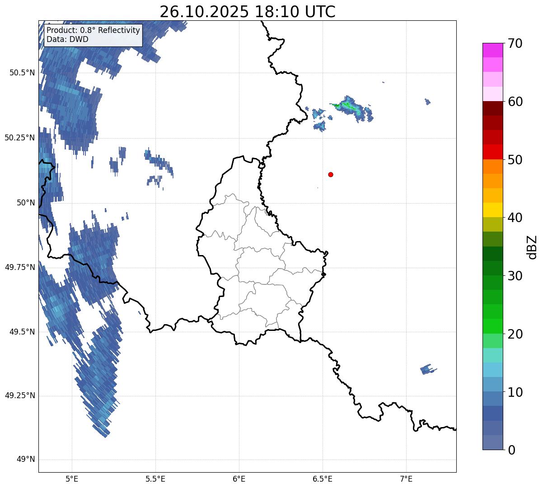Click the '50.25°N' latitude label
The image size is (543, 488).
tap(19, 138)
